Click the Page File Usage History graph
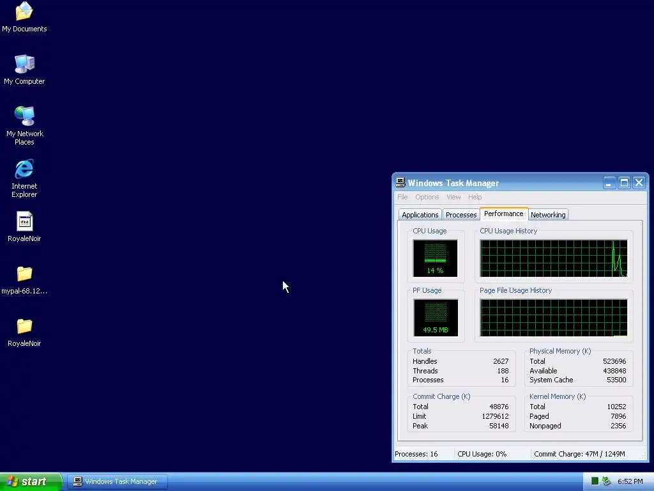Image resolution: width=654 pixels, height=491 pixels. (554, 318)
